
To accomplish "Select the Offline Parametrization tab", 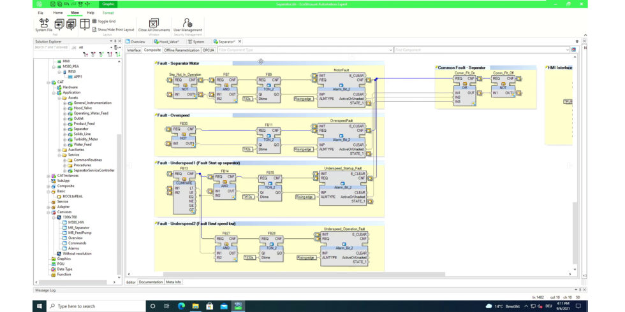I will pos(182,50).
